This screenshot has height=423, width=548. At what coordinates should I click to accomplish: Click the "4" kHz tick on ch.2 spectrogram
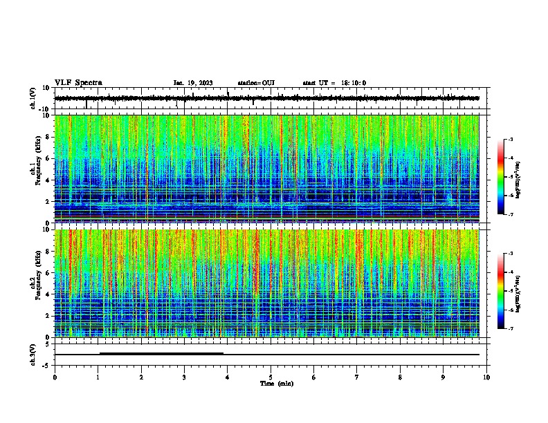(x=48, y=294)
